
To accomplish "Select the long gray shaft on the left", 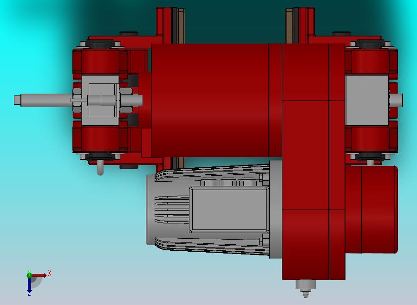I will 46,100.
